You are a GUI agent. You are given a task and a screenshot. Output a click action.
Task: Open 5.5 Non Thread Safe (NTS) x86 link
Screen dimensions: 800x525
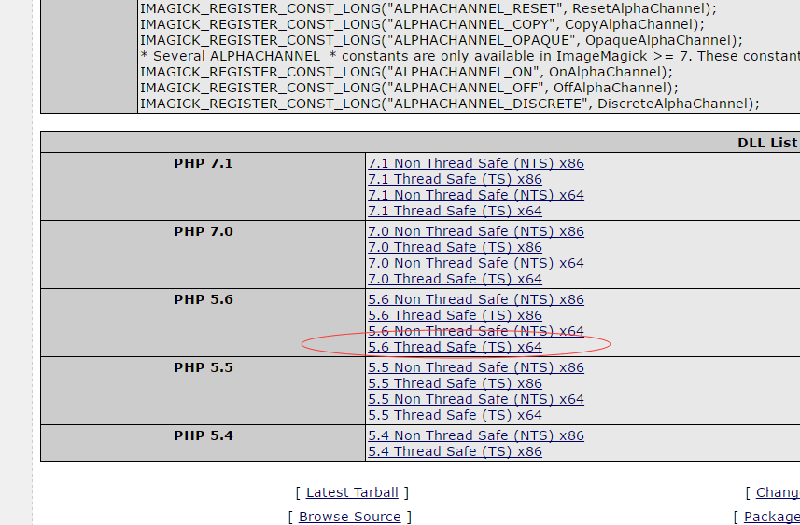[x=476, y=367]
